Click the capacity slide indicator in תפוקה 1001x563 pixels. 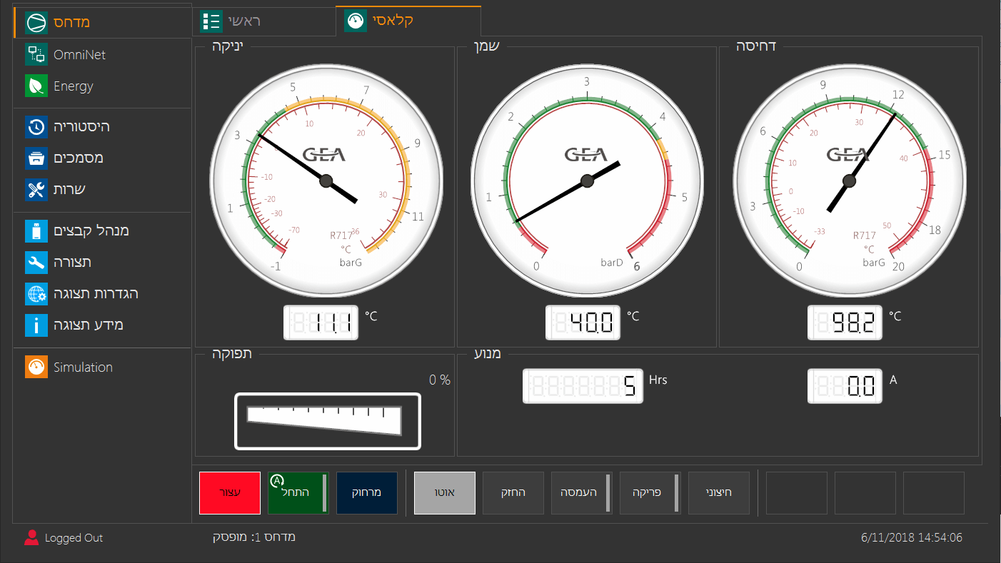(x=328, y=422)
